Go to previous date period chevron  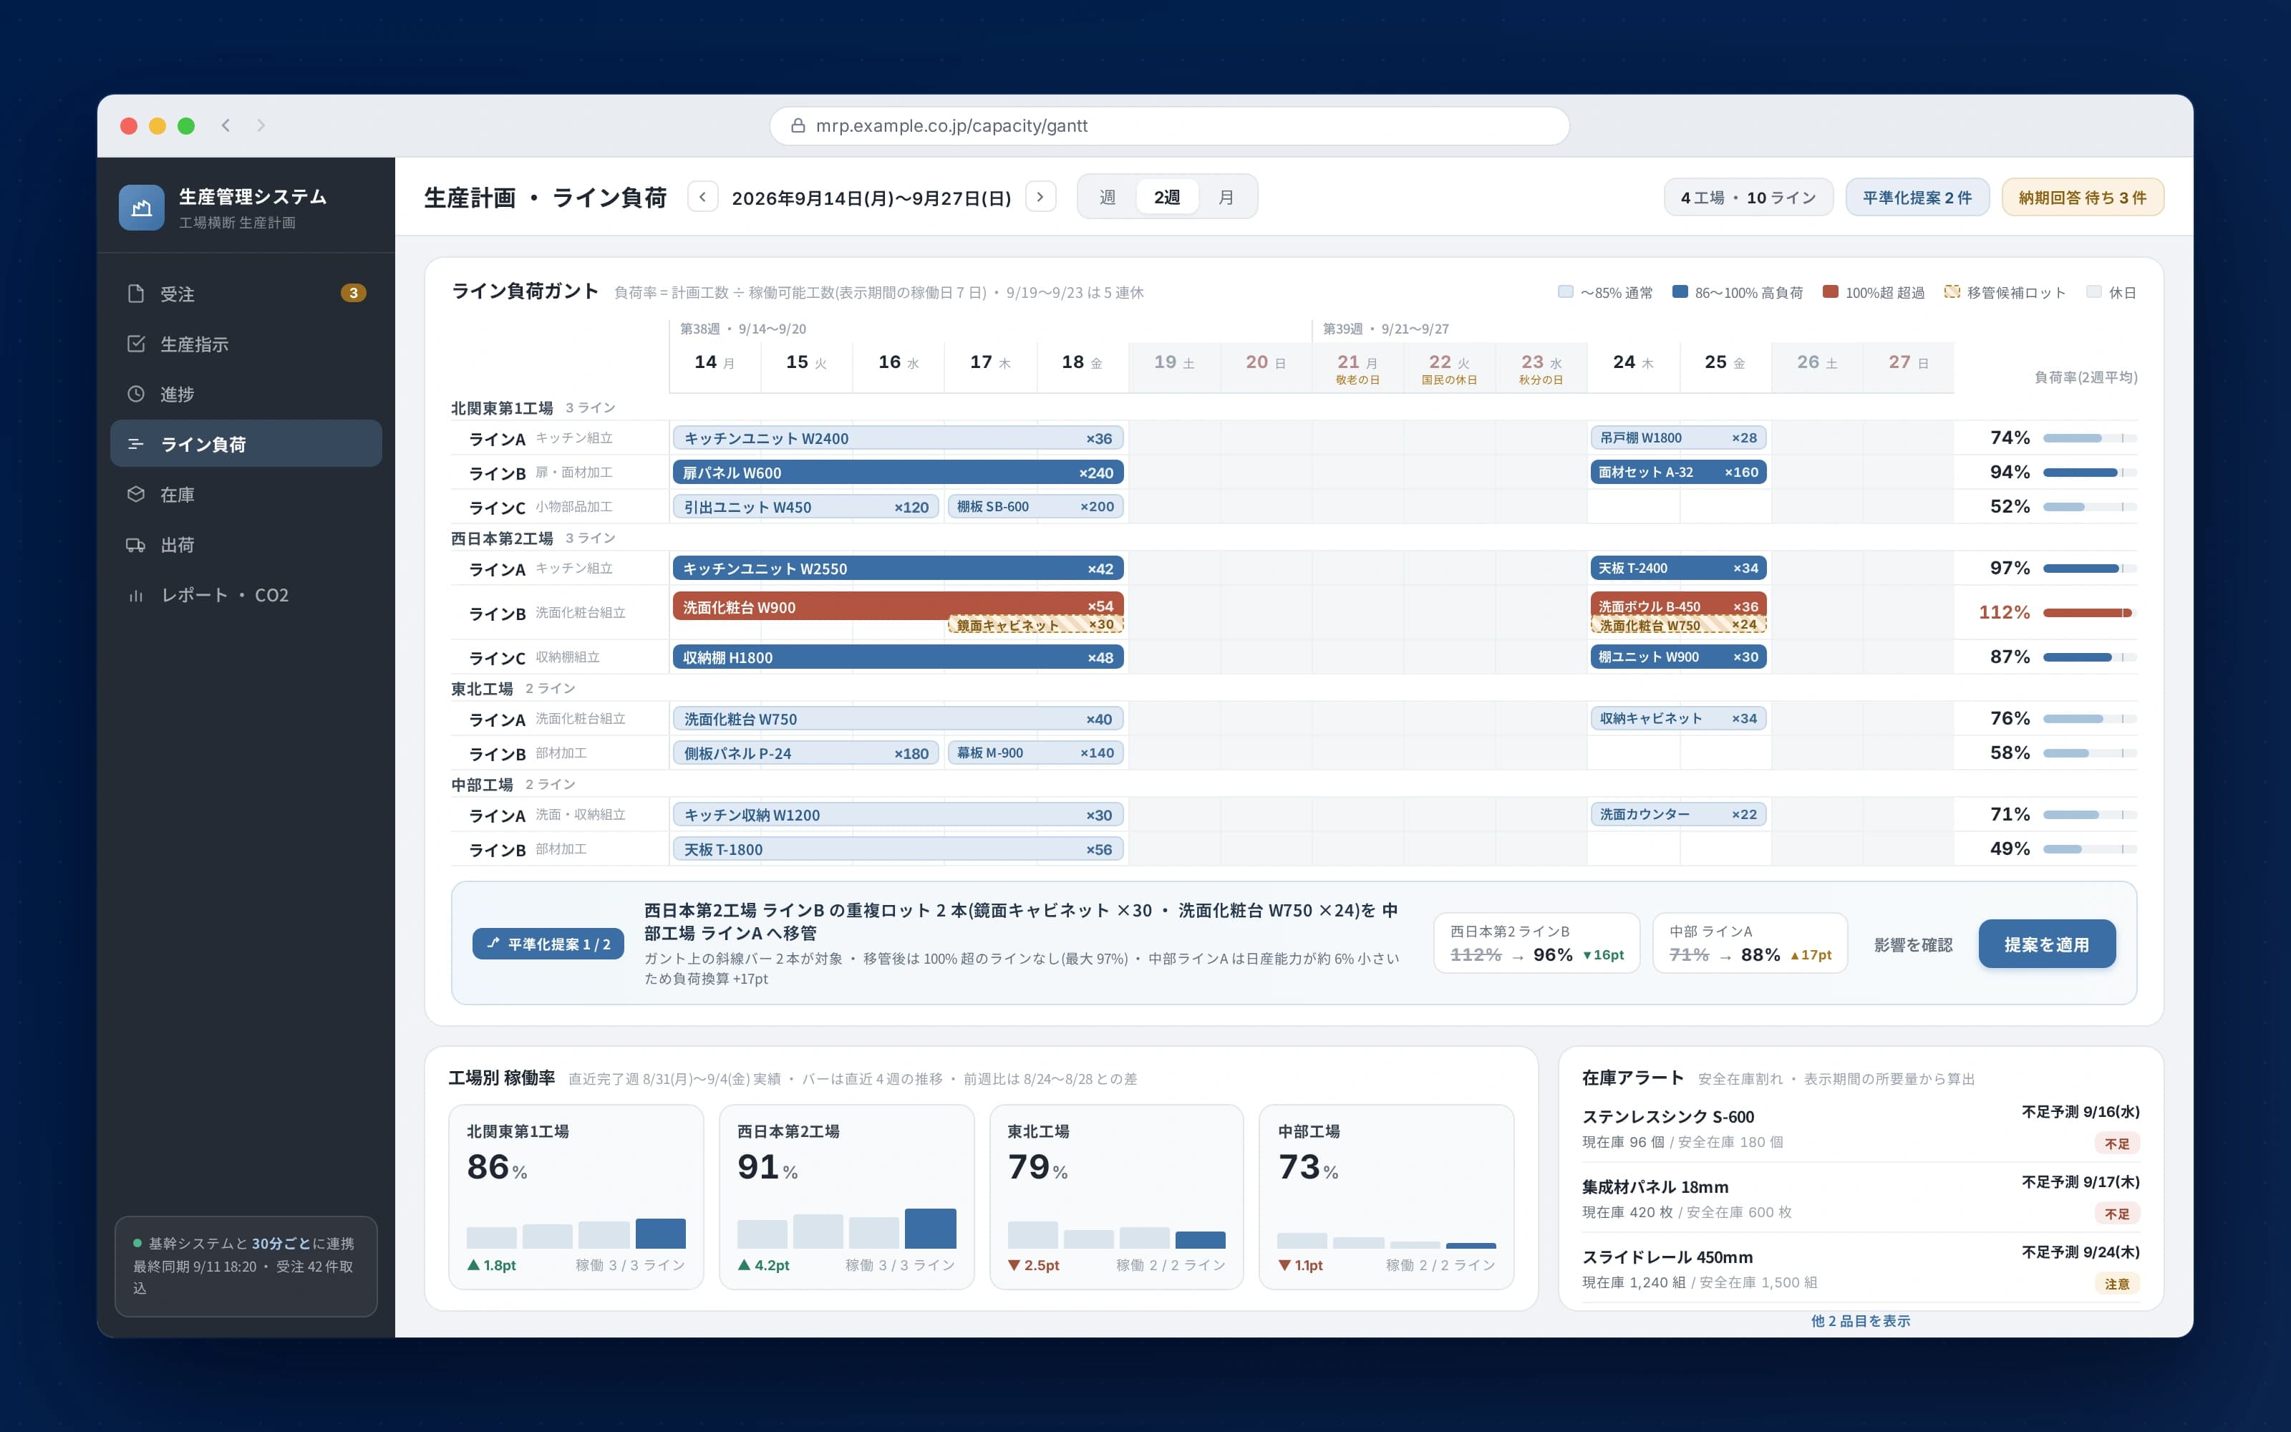[702, 197]
